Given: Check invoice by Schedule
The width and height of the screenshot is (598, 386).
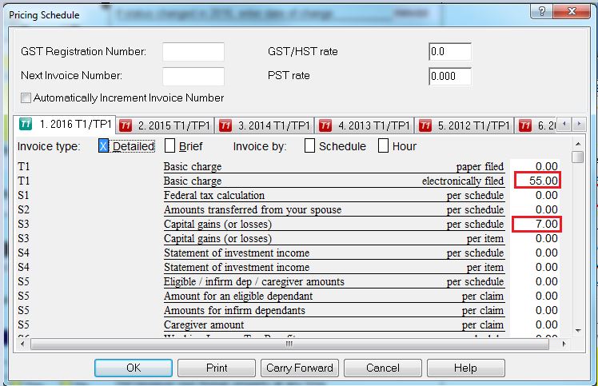Looking at the screenshot, I should (309, 146).
